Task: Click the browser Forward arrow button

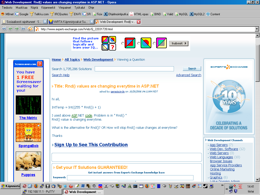Action: [x=17, y=29]
